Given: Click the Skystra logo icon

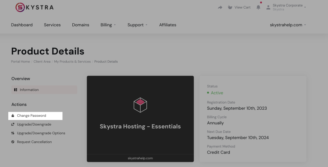Looking at the screenshot, I should click(x=20, y=7).
